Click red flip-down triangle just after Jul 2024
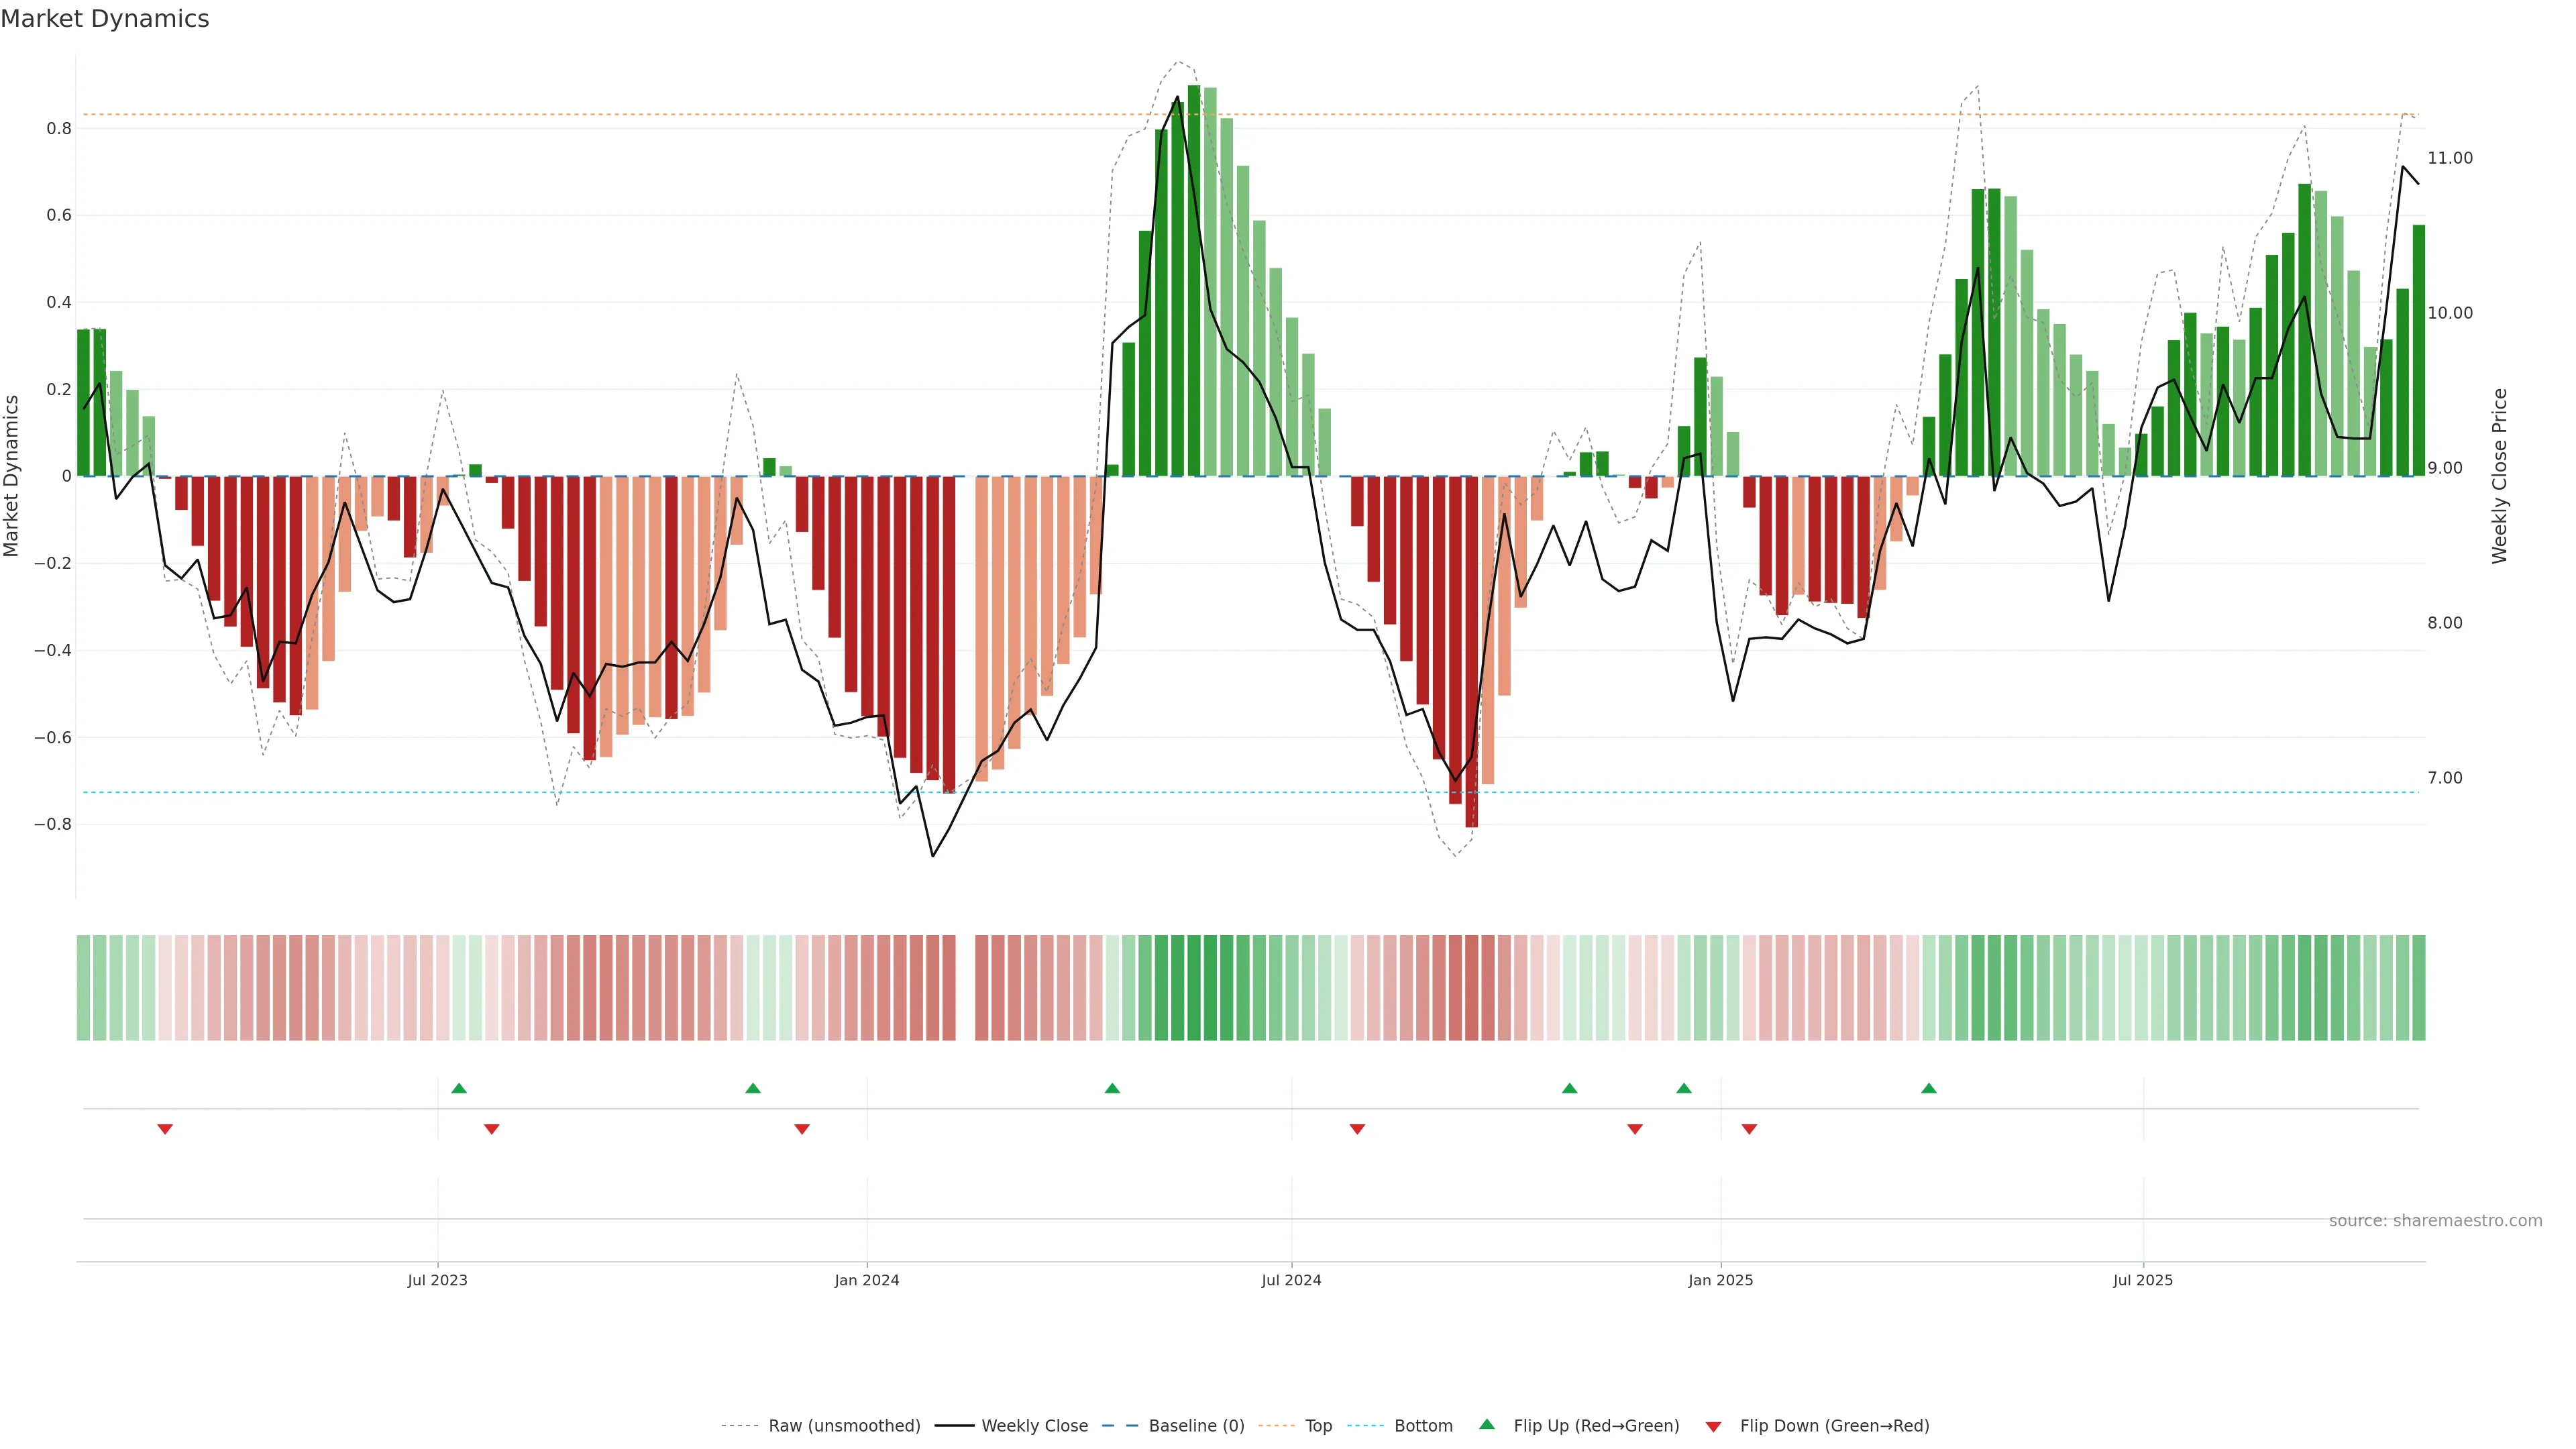The image size is (2576, 1449). click(x=1357, y=1129)
